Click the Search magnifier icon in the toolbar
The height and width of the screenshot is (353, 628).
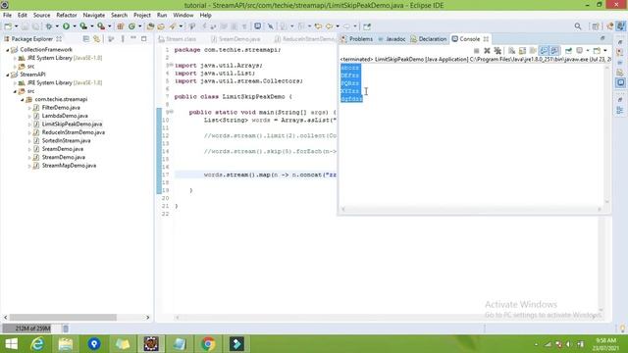pos(578,26)
